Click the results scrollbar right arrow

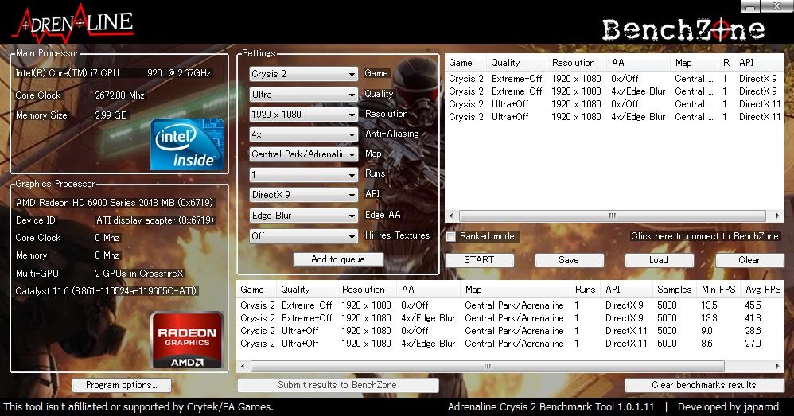click(x=778, y=366)
